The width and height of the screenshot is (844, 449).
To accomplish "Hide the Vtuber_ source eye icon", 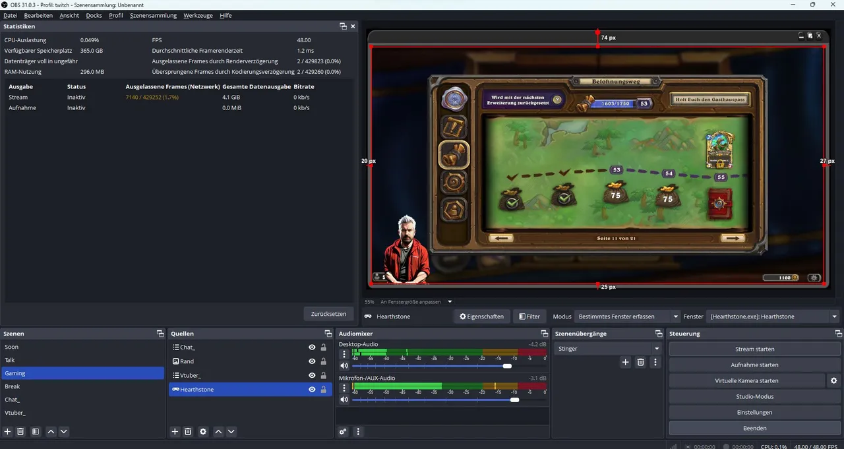I will [x=312, y=375].
